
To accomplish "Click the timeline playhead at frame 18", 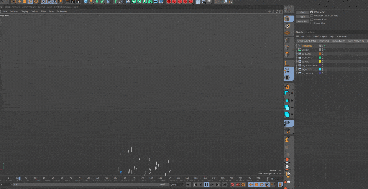I will pyautogui.click(x=20, y=178).
